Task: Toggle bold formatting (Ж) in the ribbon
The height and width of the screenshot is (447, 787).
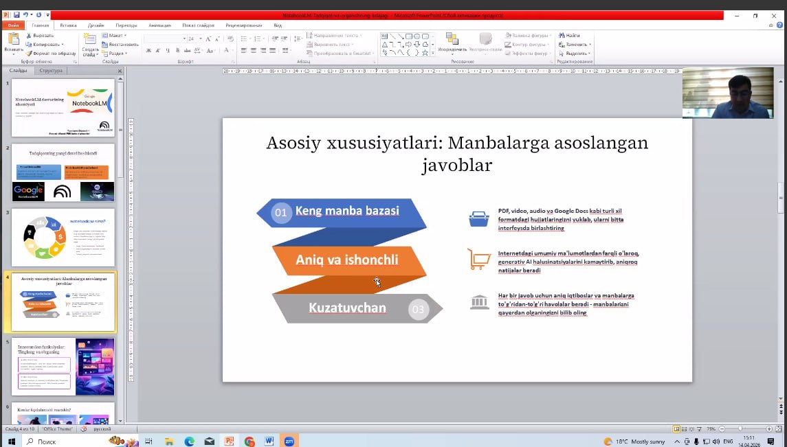Action: [x=148, y=50]
